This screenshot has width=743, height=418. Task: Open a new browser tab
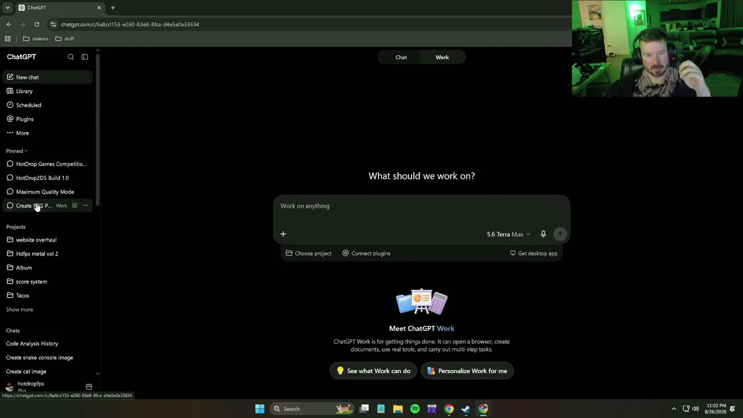pos(113,8)
